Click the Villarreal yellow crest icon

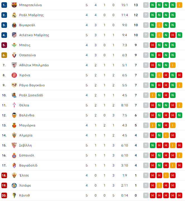pyautogui.click(x=14, y=25)
